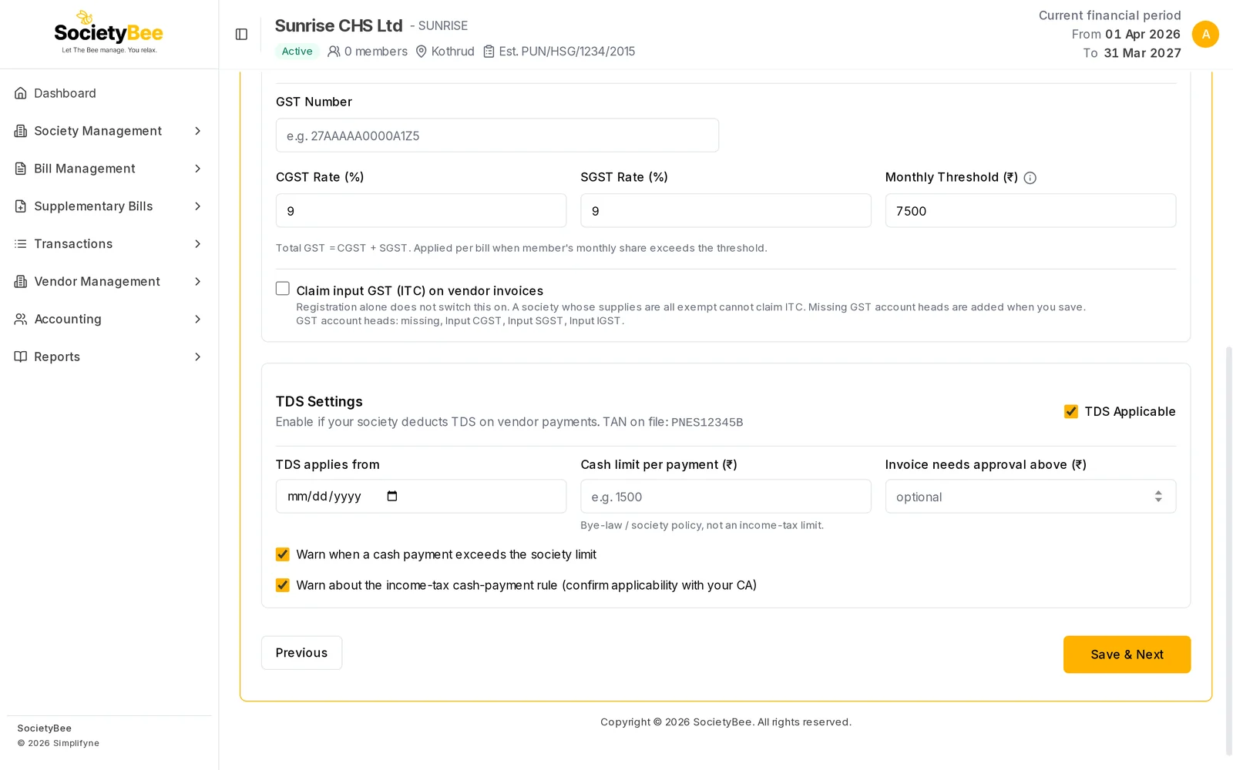Viewport: 1233px width, 770px height.
Task: Expand the Society Management chevron
Action: 197,131
